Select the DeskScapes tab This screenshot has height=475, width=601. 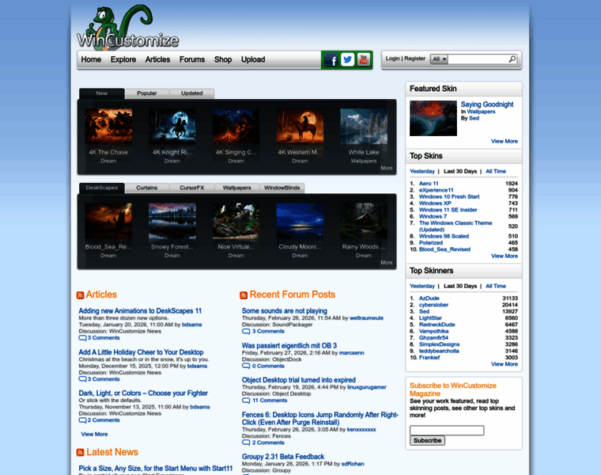pyautogui.click(x=101, y=188)
